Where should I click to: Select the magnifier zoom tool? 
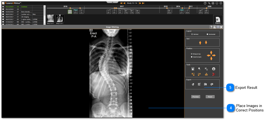pos(199,69)
